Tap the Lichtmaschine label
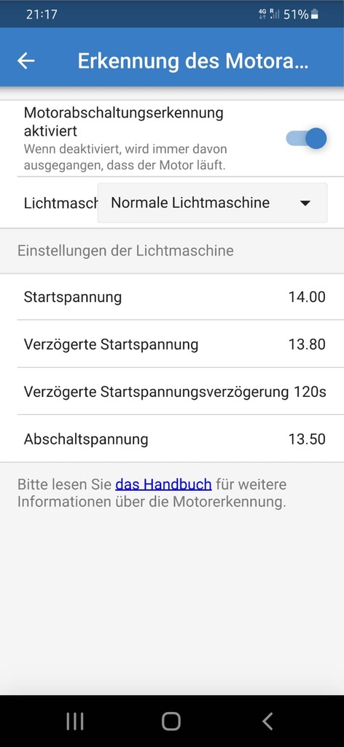This screenshot has width=344, height=747. (60, 203)
